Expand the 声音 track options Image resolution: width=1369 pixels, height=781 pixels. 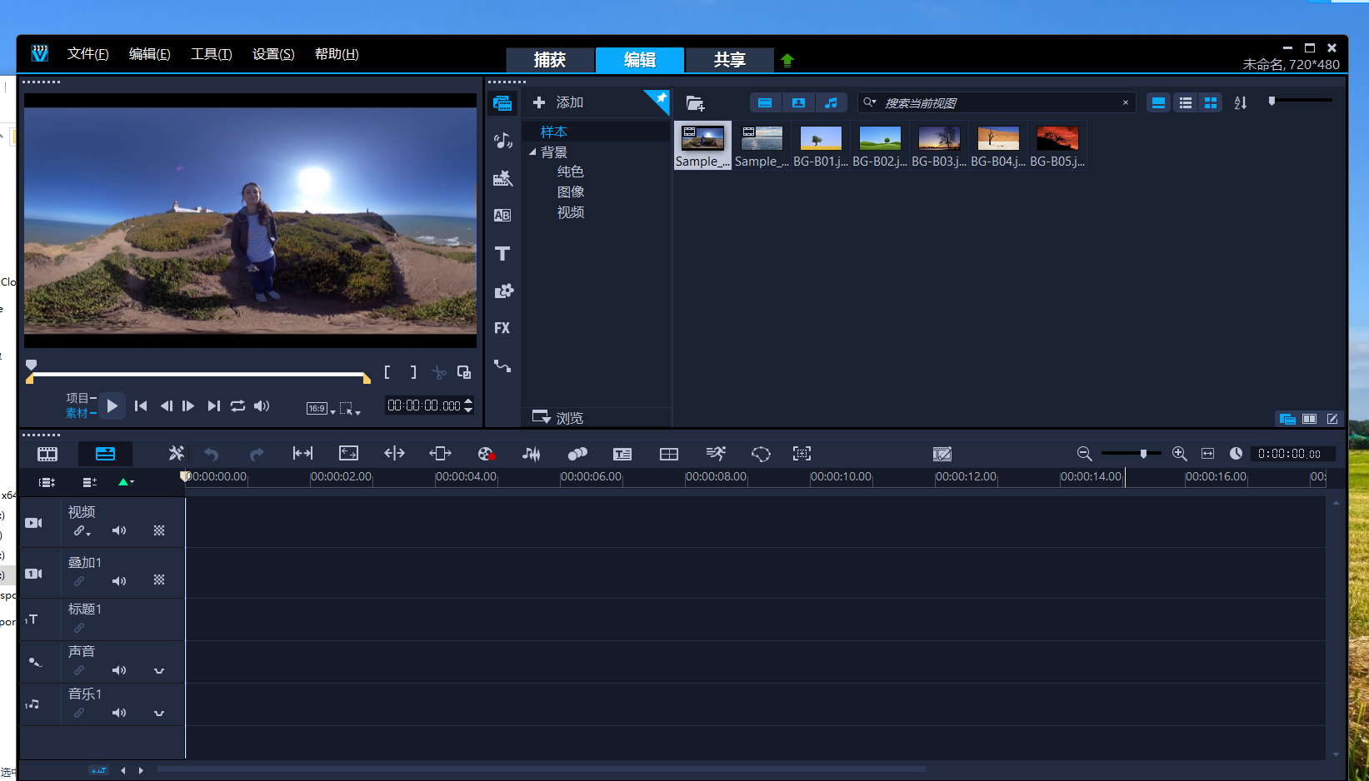159,670
